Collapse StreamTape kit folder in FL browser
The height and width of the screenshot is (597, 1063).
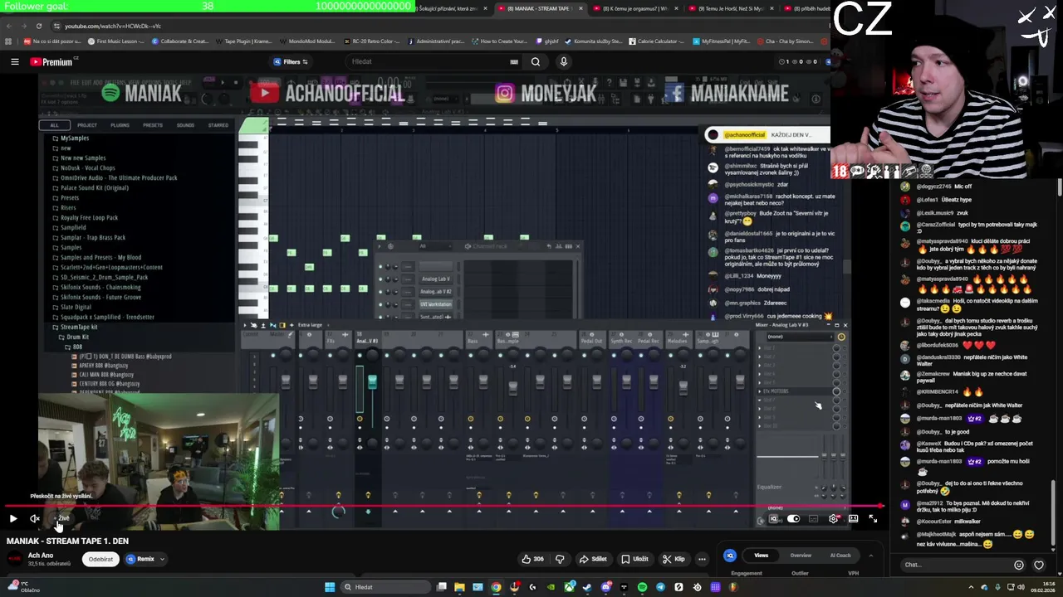point(76,327)
